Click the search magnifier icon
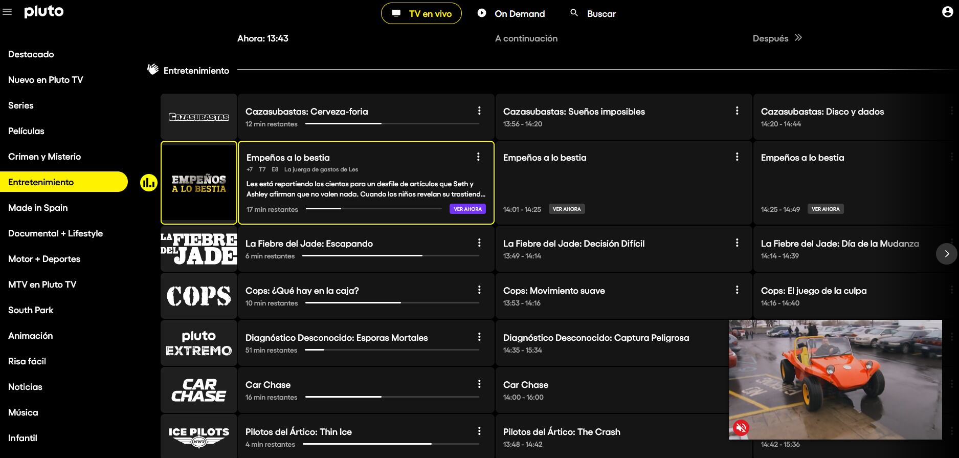 (574, 13)
